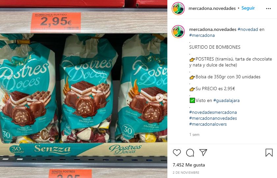Screen dimensions: 277x178
Task: Open profile avatar in post header
Action: pos(178,9)
